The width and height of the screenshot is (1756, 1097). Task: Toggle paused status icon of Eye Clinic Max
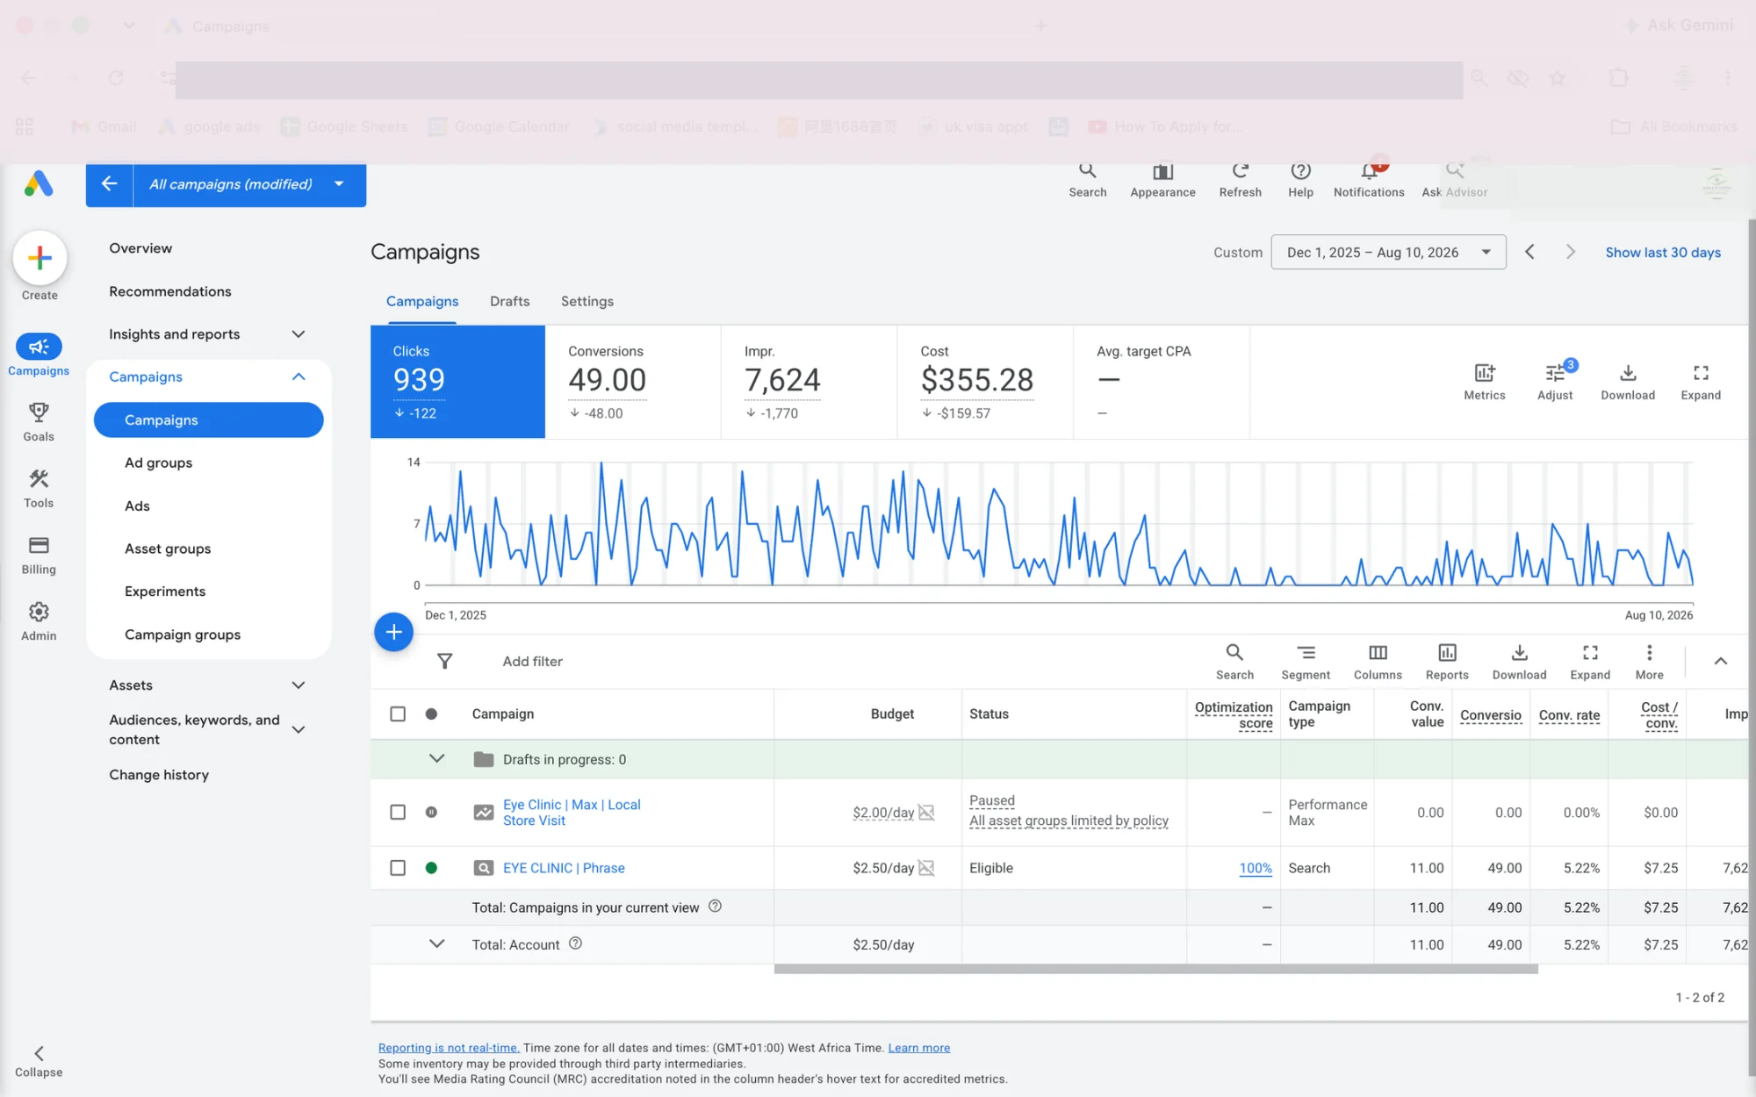point(431,813)
